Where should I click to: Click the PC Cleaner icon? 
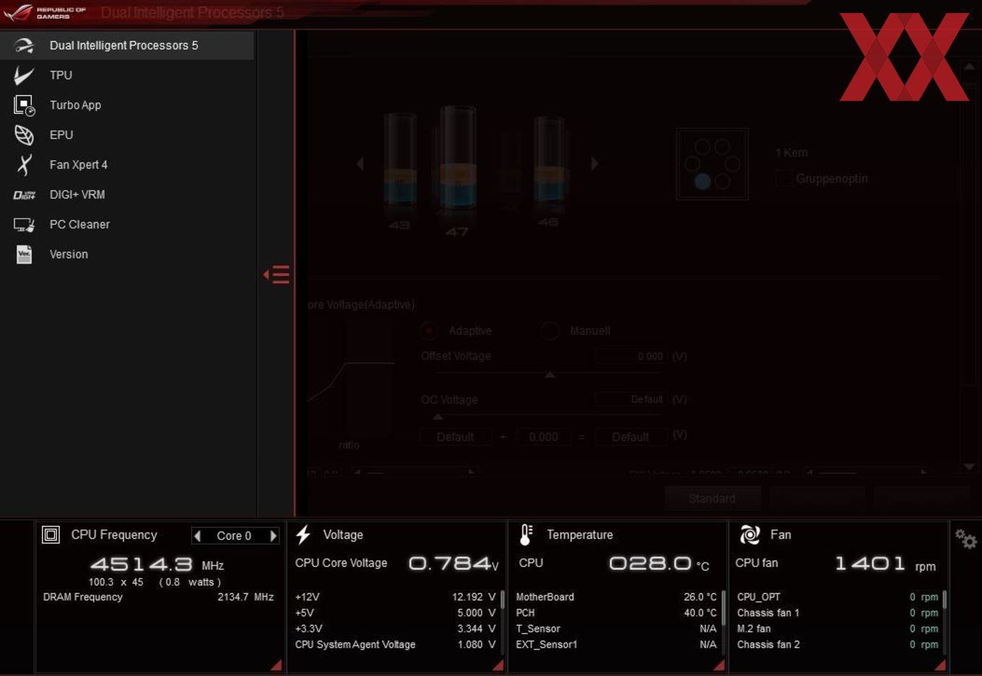pyautogui.click(x=25, y=225)
